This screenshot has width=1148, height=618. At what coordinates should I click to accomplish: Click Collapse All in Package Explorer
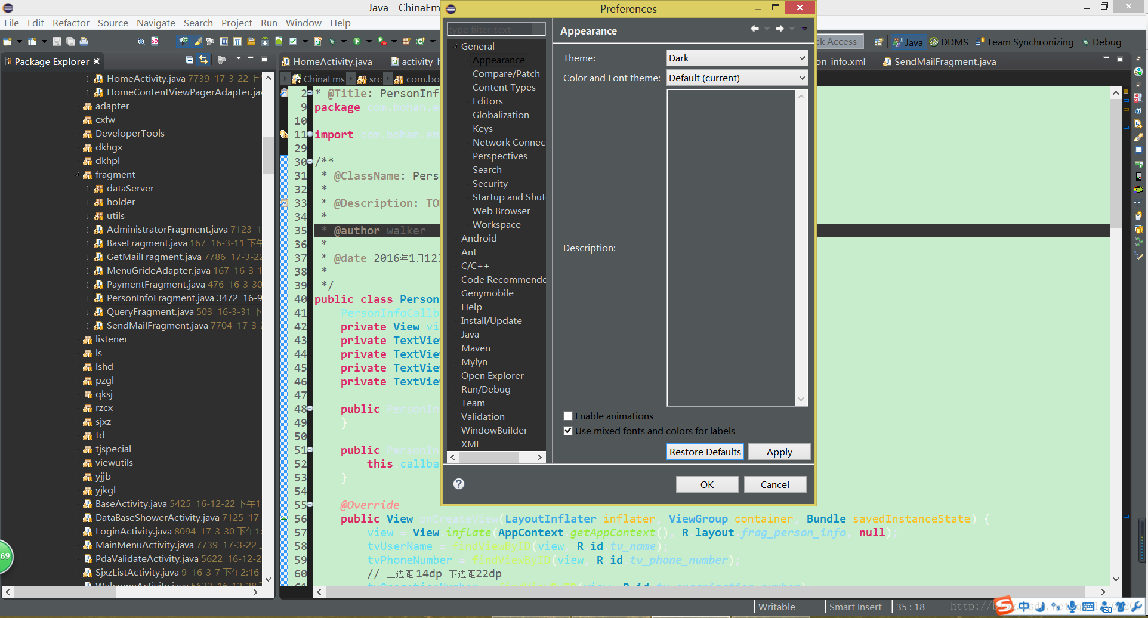[189, 60]
